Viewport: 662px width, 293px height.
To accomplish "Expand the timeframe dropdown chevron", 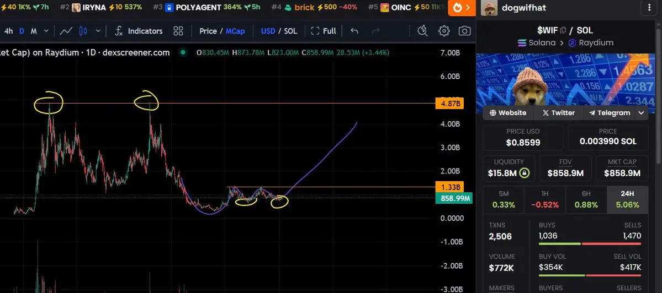I will point(46,31).
